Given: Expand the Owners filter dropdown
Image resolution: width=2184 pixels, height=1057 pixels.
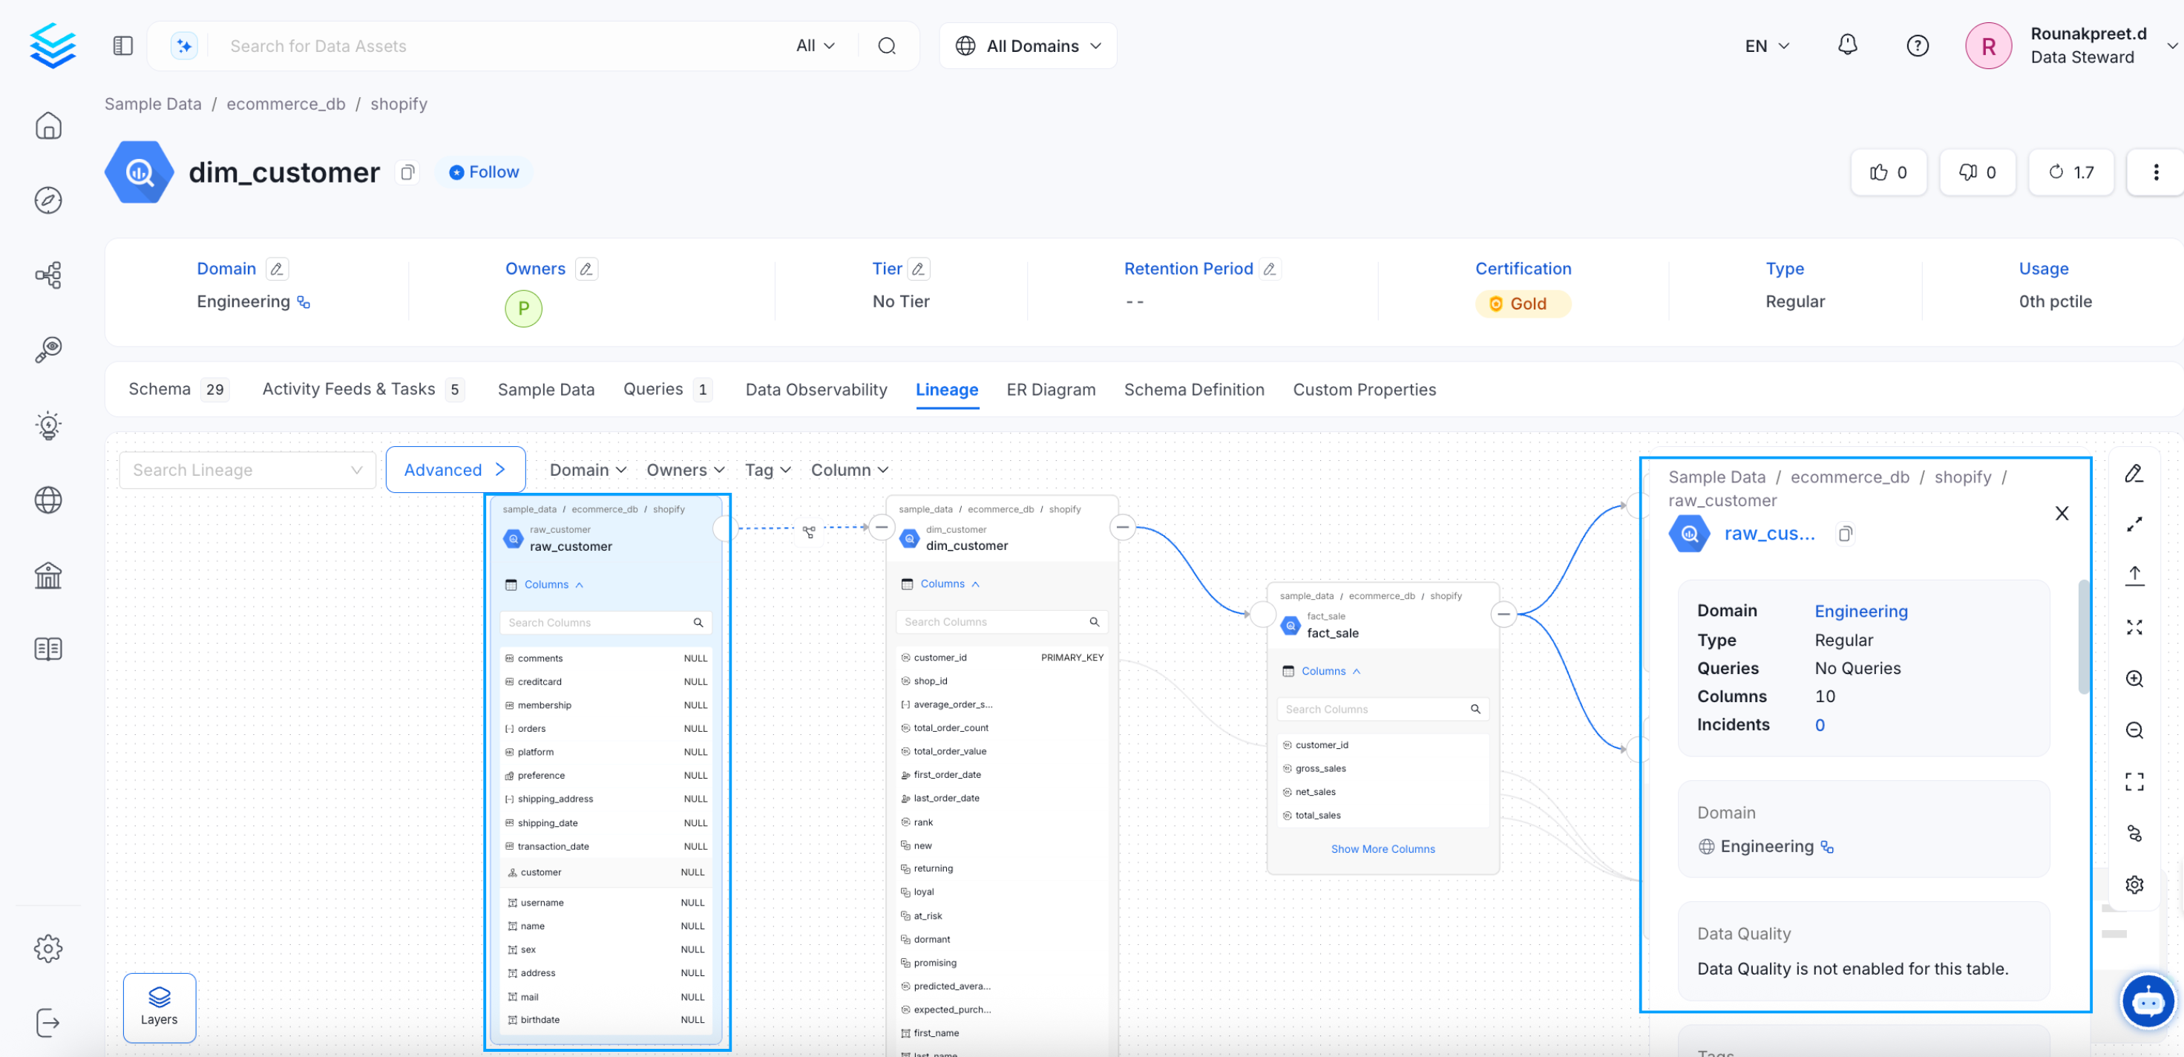Looking at the screenshot, I should click(x=683, y=469).
